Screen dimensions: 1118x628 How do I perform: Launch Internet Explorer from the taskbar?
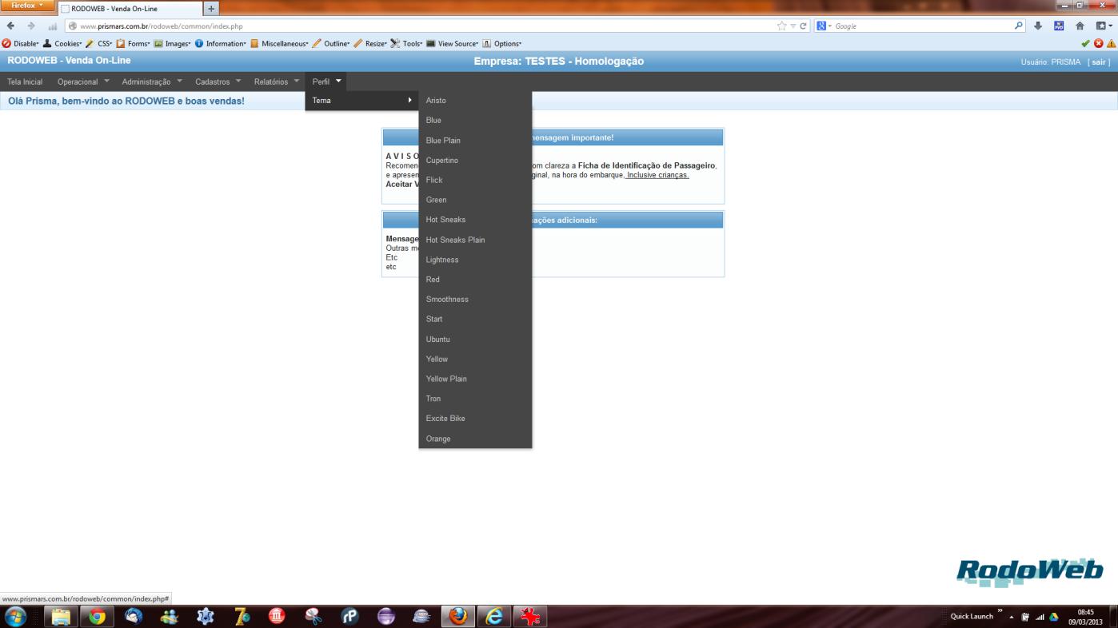pyautogui.click(x=494, y=616)
